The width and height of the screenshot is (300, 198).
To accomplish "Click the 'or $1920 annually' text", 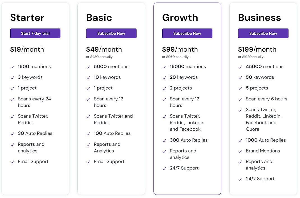I will tap(251, 57).
